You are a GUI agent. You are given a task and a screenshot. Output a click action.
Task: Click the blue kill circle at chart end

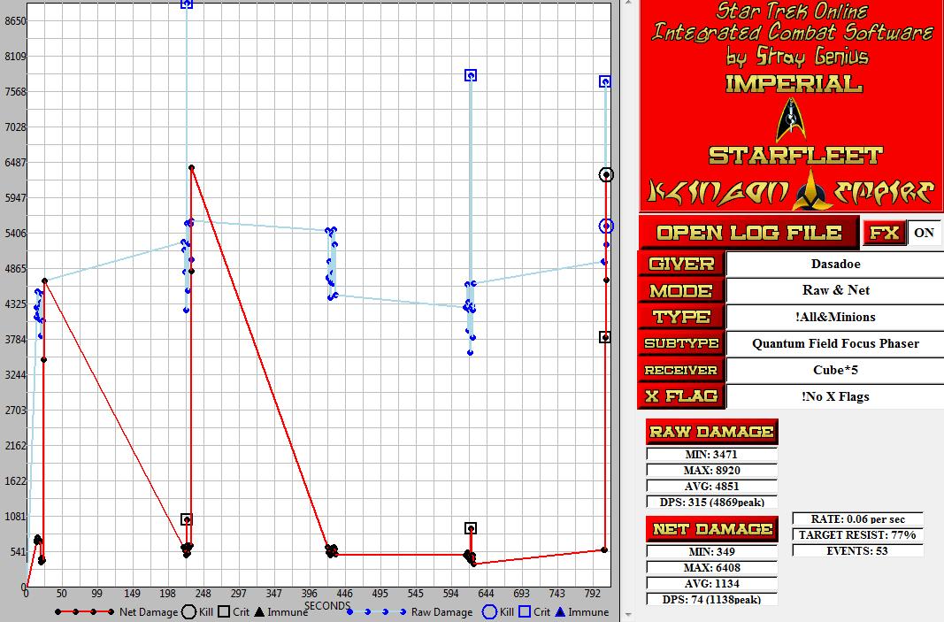pos(606,226)
